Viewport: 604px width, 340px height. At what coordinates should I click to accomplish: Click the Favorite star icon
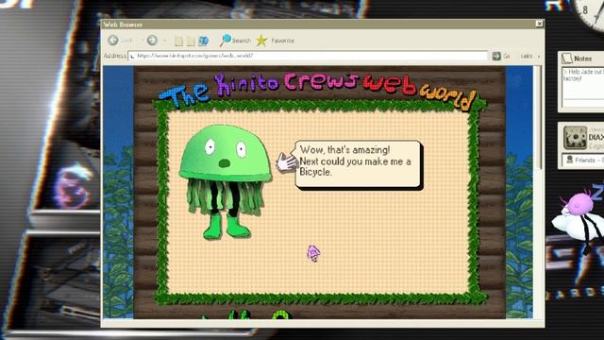pos(262,41)
